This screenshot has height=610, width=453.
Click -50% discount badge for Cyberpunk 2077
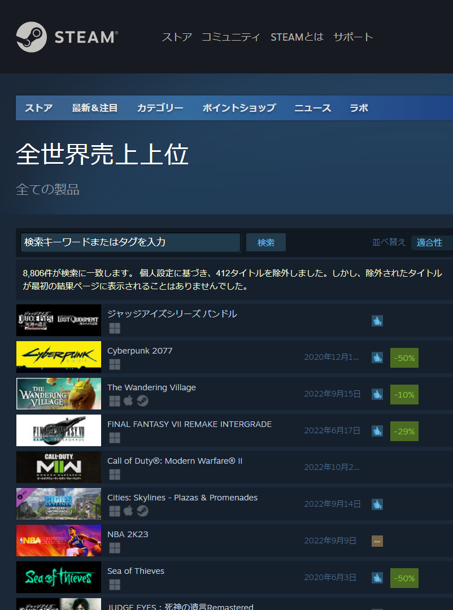pyautogui.click(x=404, y=358)
